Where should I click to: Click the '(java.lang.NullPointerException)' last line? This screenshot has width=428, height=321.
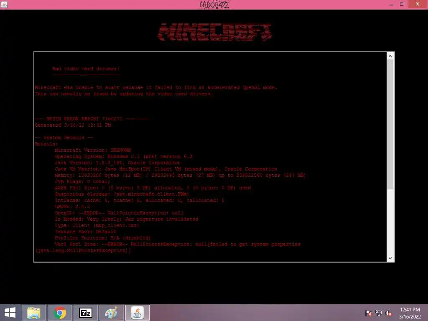pos(83,251)
